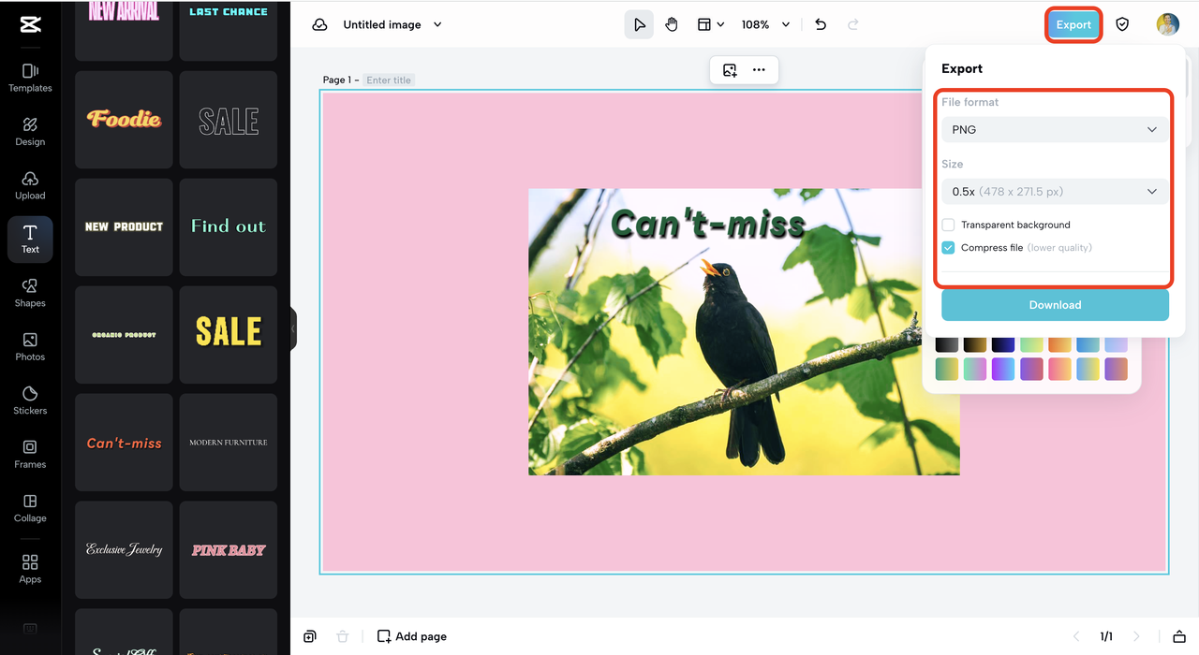Click the duplicate page icon
Screen dimensions: 1199x655
309,636
